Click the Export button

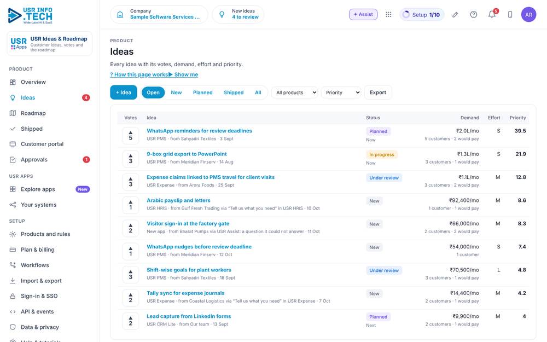(378, 92)
